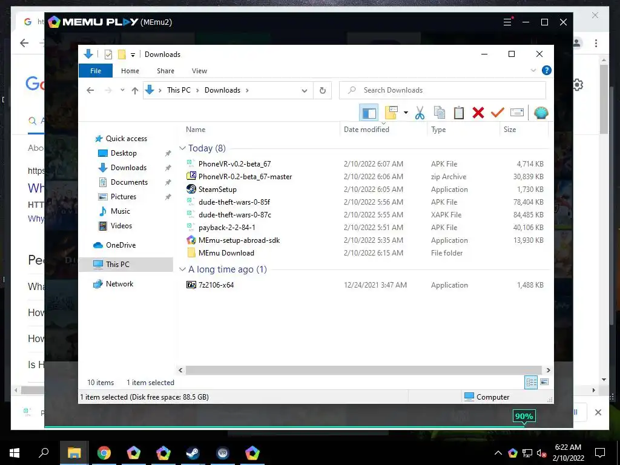Click the quick access toolbar properties checkbox icon
620x465 pixels.
click(108, 54)
